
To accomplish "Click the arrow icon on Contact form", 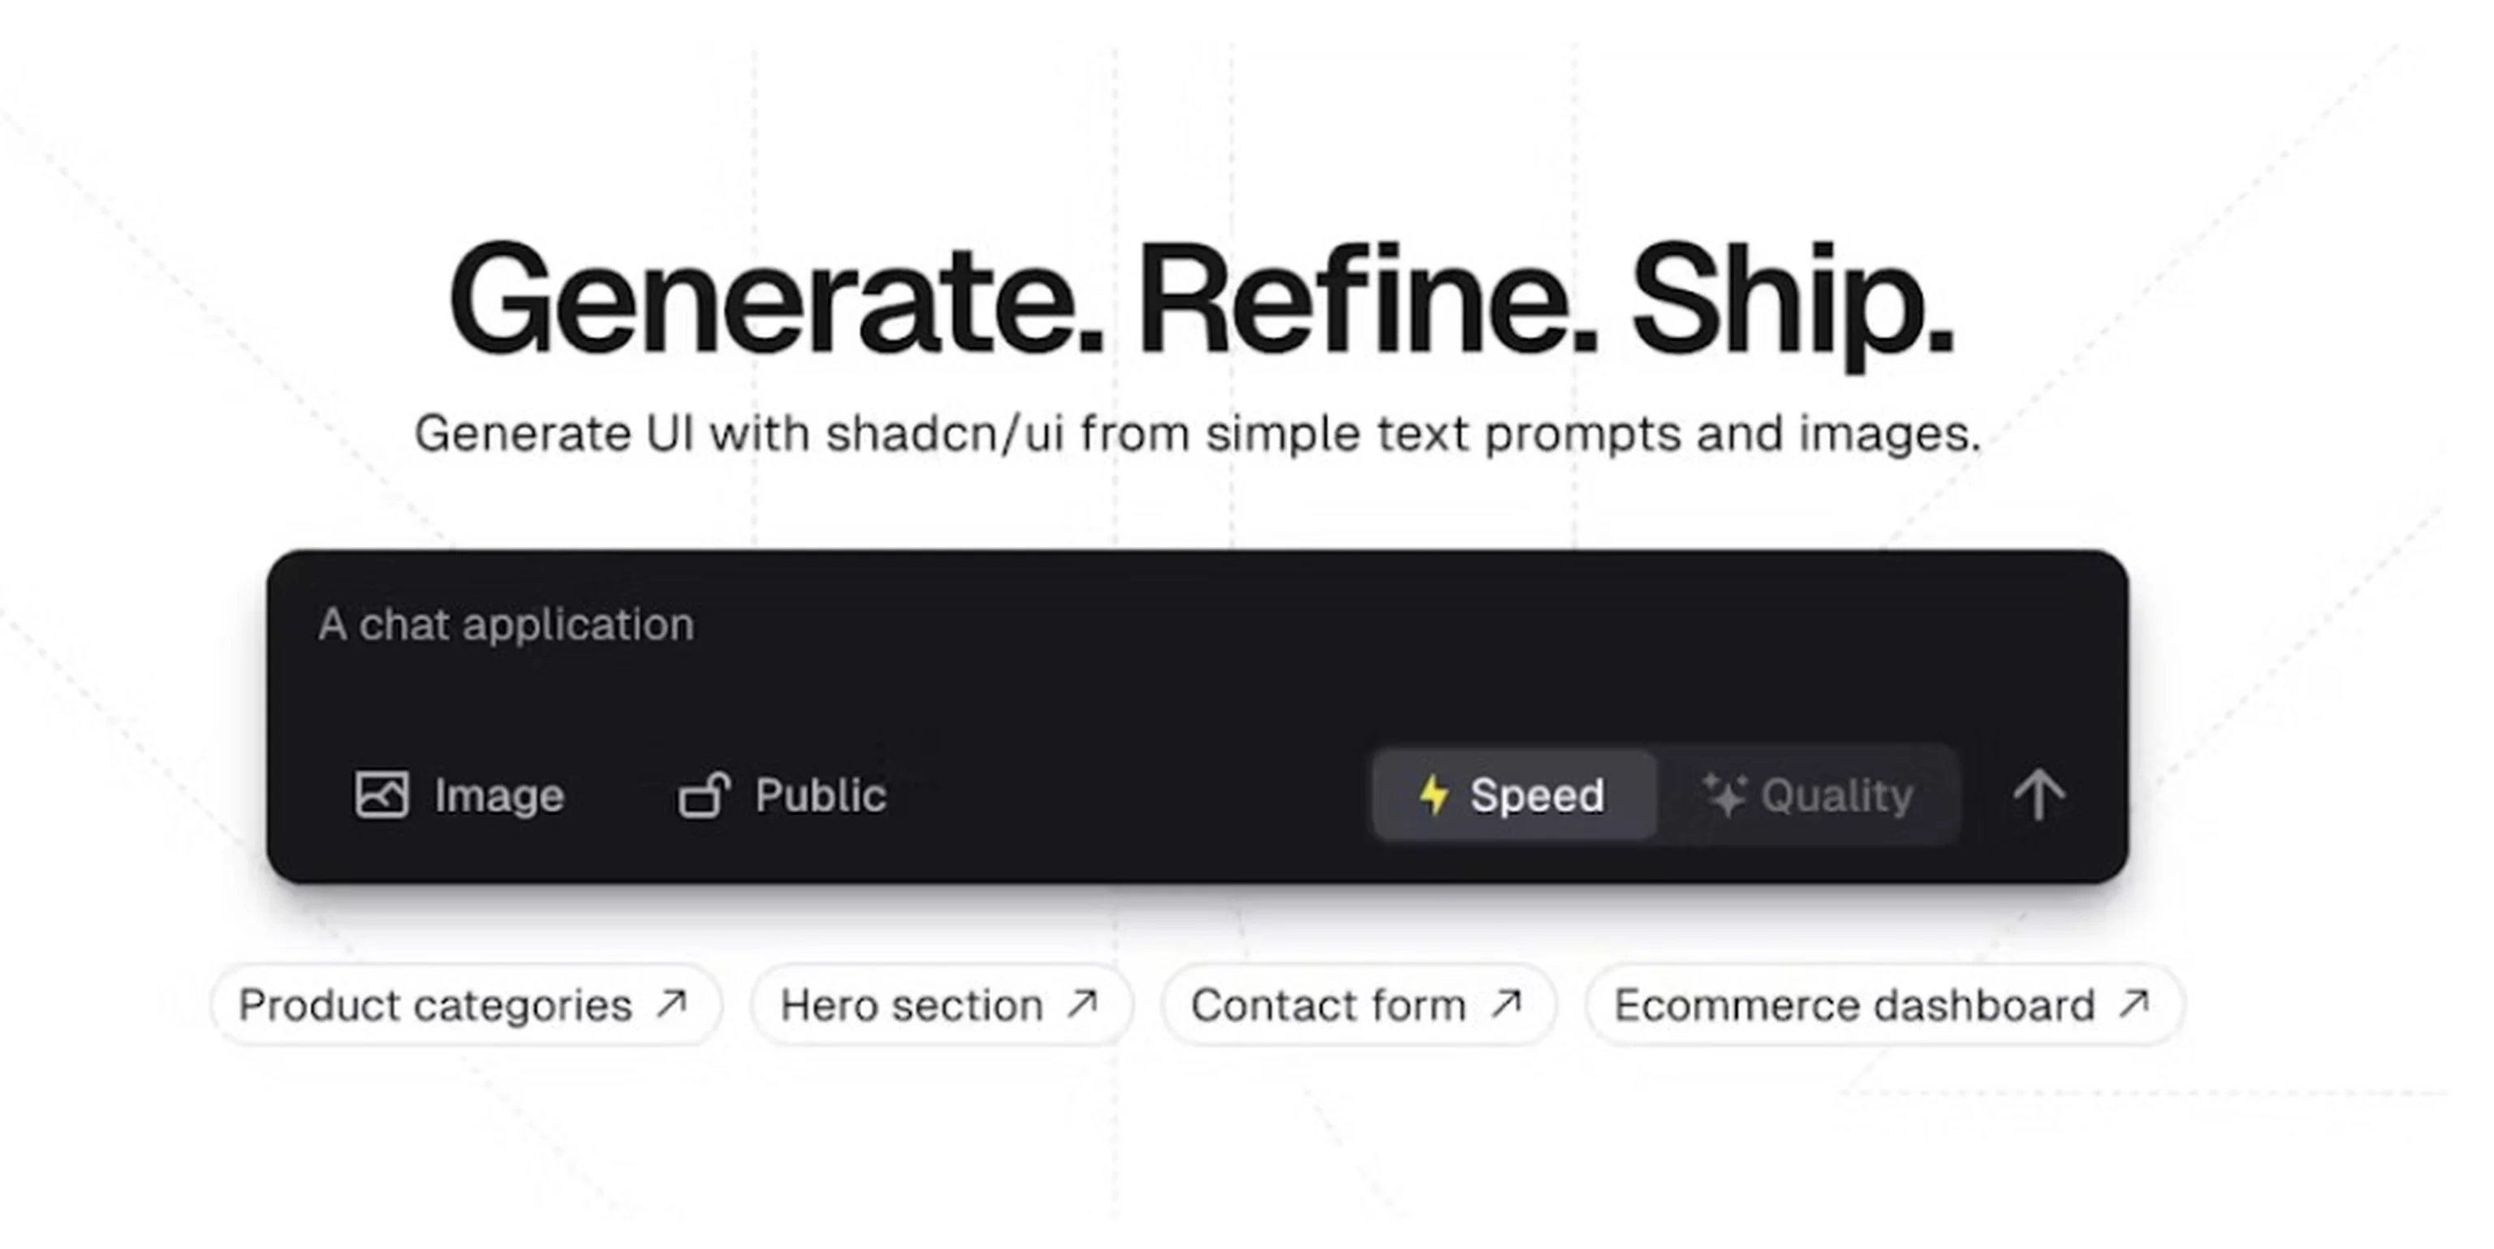I will pyautogui.click(x=1505, y=1004).
